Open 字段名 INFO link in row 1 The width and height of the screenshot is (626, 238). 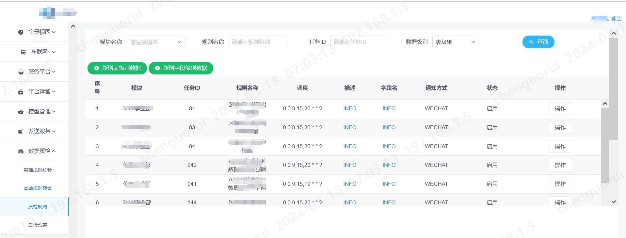pyautogui.click(x=389, y=108)
